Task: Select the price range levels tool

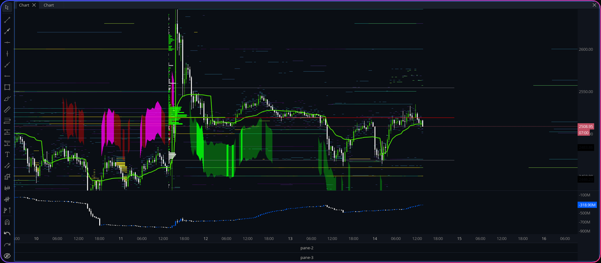Action: tap(7, 132)
